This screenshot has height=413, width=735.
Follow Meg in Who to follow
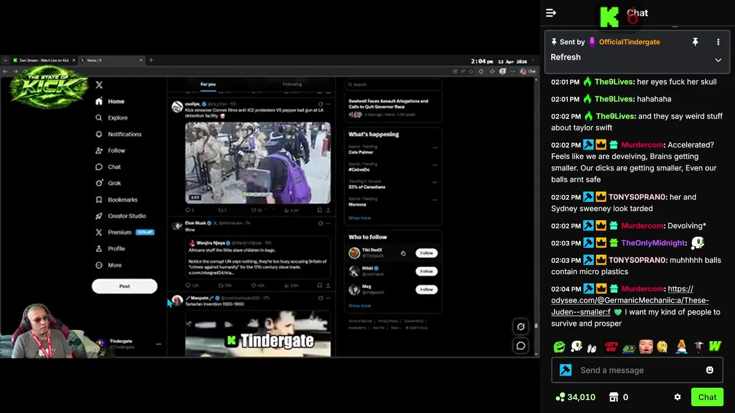pyautogui.click(x=426, y=289)
